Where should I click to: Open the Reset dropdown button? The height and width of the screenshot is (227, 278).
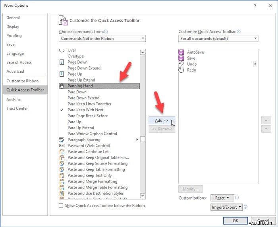tap(222, 198)
